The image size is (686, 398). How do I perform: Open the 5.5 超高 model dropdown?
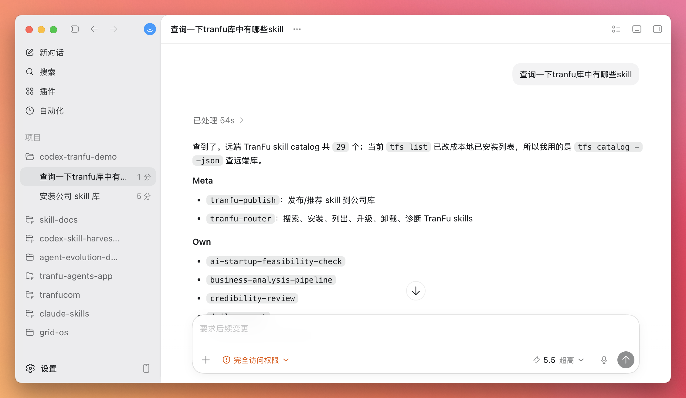click(x=559, y=360)
